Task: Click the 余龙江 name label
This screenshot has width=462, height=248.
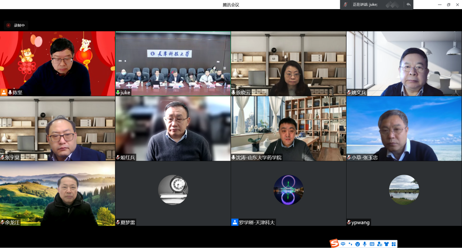Action: 12,222
